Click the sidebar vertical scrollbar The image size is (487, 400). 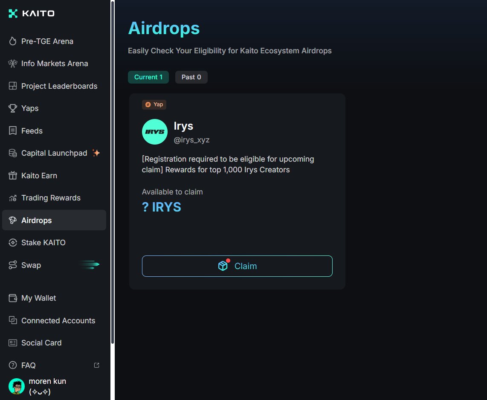click(113, 172)
